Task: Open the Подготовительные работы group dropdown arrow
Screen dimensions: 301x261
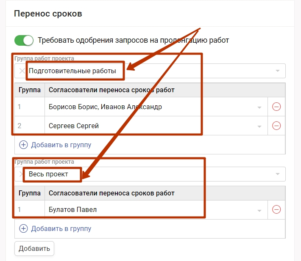Action: coord(278,71)
